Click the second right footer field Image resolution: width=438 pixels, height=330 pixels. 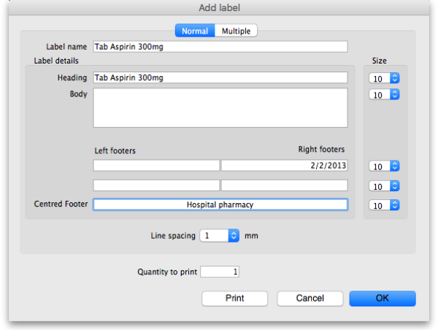coord(284,185)
